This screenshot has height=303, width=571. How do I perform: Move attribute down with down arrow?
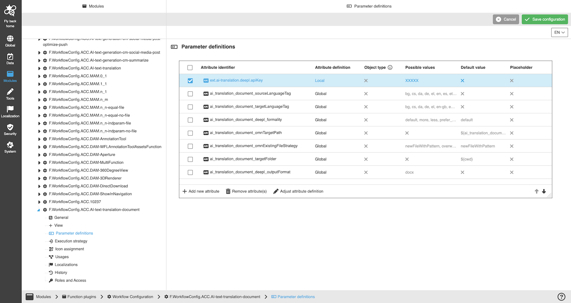coord(544,191)
